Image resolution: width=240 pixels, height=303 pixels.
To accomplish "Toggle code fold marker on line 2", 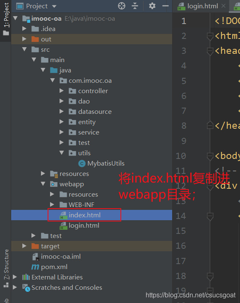I will click(x=210, y=36).
